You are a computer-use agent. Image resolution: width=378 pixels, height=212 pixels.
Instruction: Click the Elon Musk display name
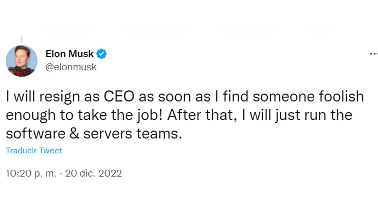coord(70,53)
